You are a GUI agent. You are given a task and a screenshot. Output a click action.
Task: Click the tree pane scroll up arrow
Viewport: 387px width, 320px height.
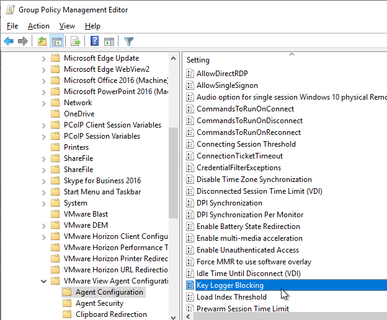coord(173,58)
